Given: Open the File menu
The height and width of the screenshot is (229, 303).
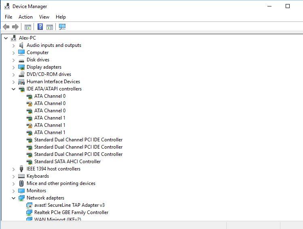Looking at the screenshot, I should (x=8, y=17).
